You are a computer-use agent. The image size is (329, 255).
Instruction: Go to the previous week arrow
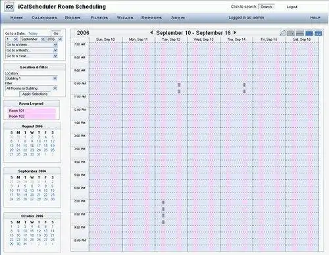[151, 32]
